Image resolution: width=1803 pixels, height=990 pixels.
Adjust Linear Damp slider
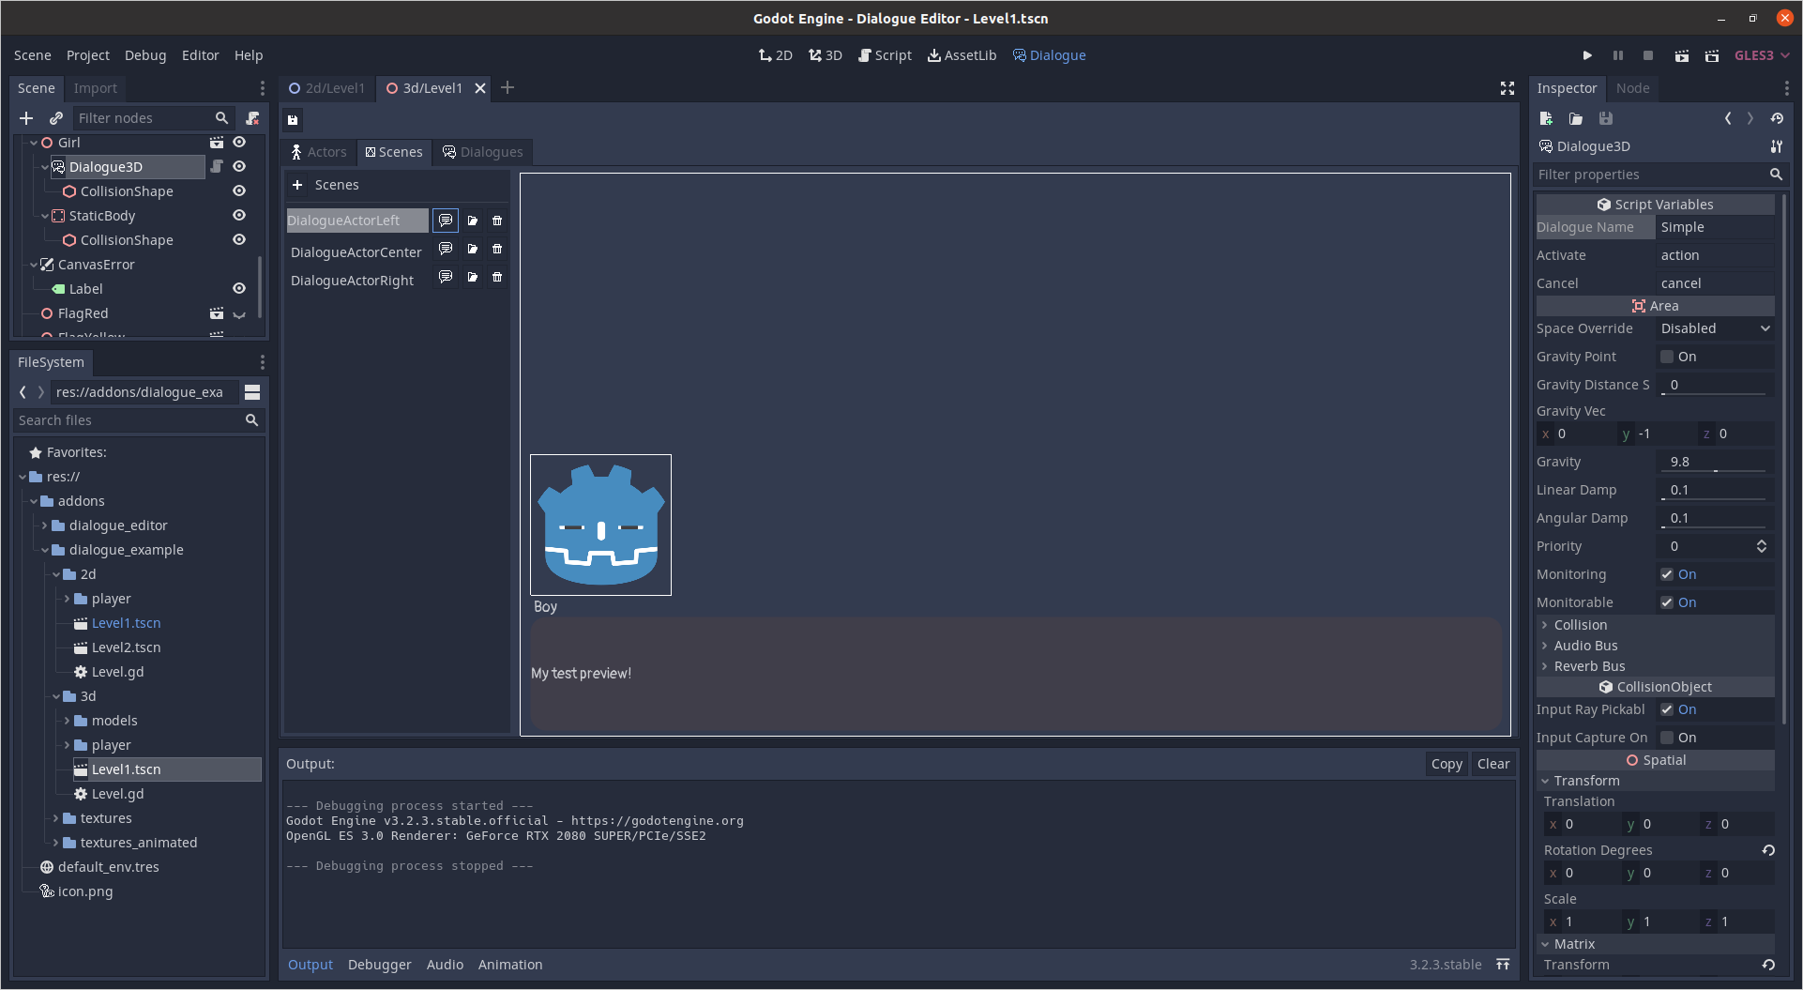point(1715,498)
